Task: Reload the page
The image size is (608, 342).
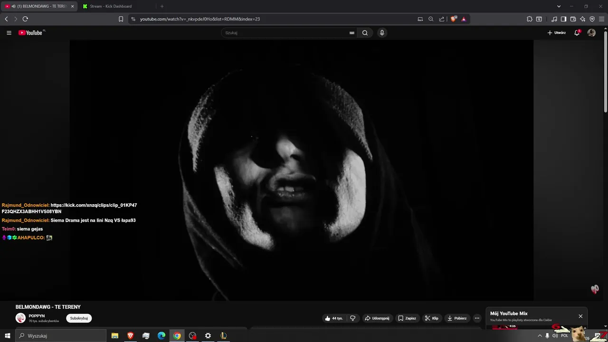Action: pos(25,19)
